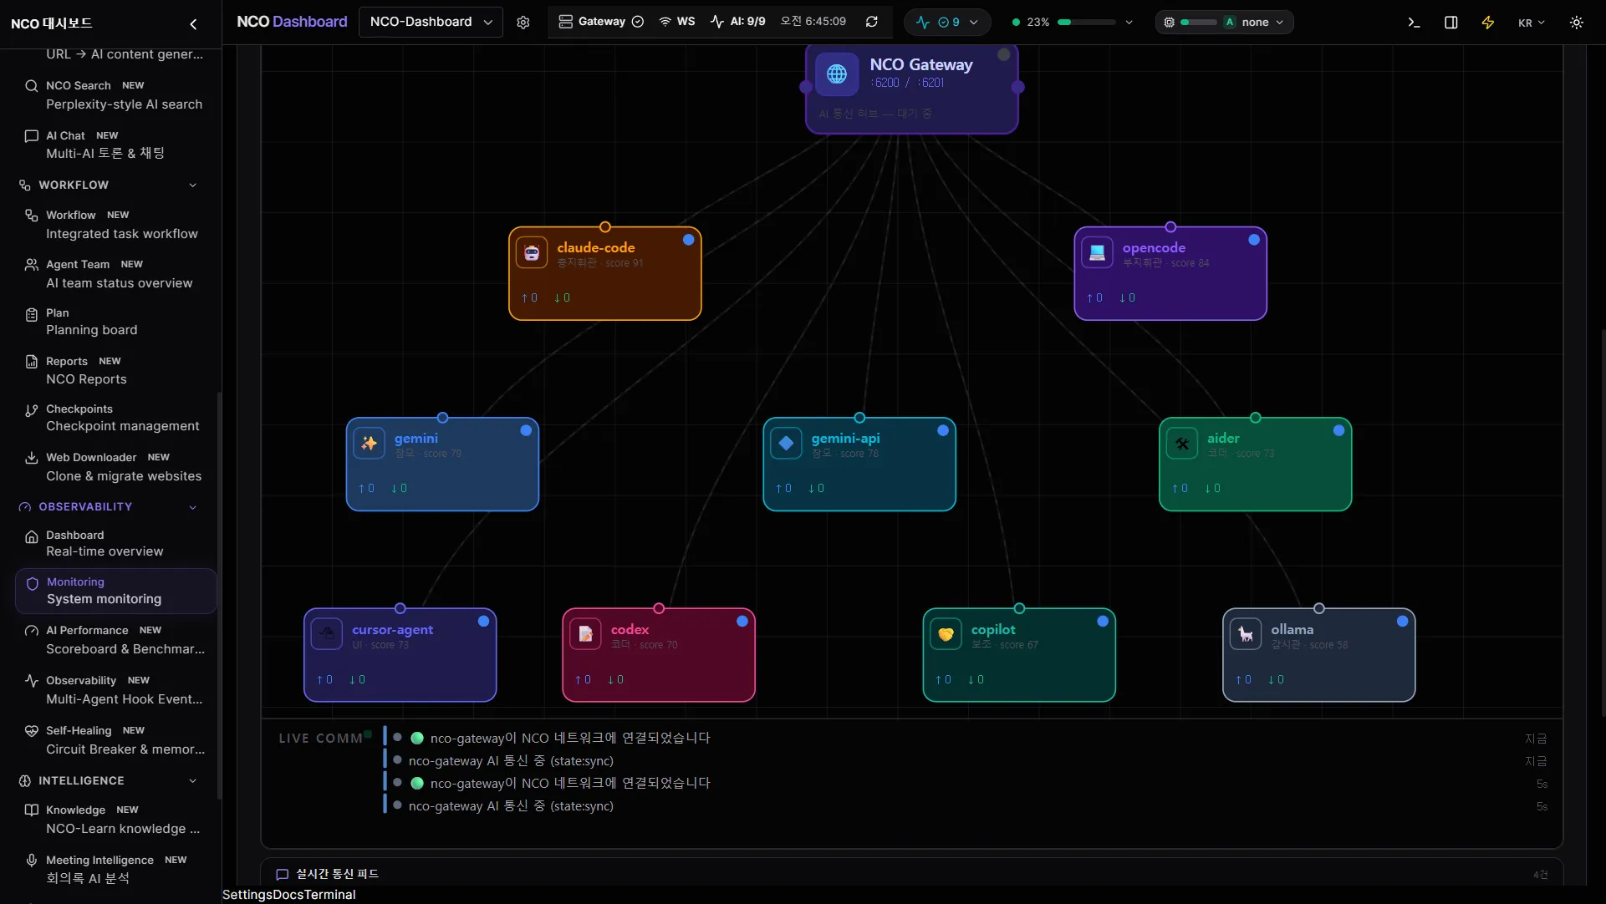The image size is (1606, 904).
Task: Click the claude-code robot icon
Action: [x=532, y=252]
